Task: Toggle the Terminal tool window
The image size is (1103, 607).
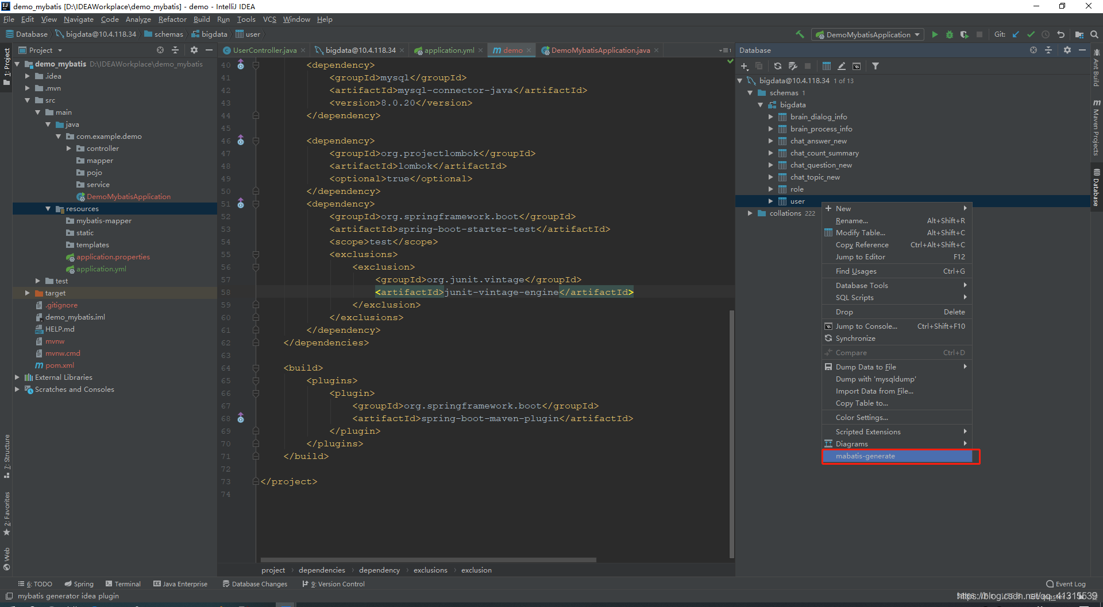Action: (123, 584)
